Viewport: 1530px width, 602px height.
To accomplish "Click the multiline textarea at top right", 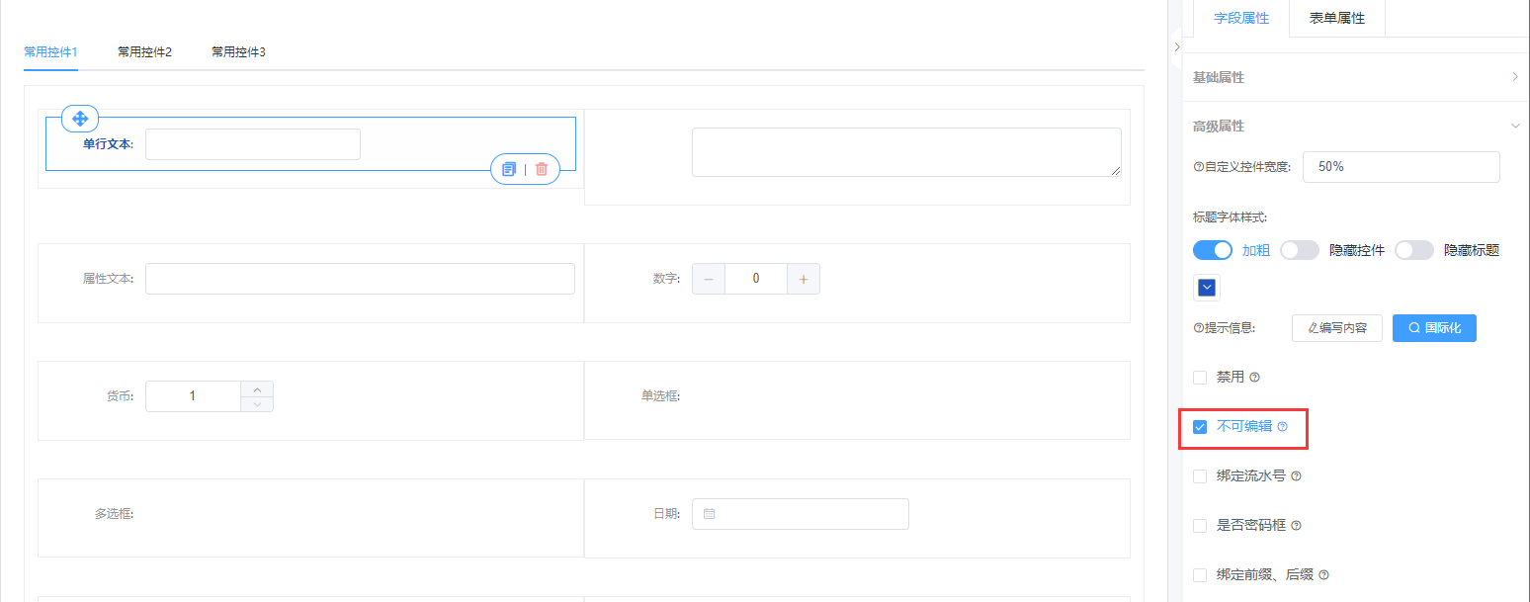I will pyautogui.click(x=906, y=152).
